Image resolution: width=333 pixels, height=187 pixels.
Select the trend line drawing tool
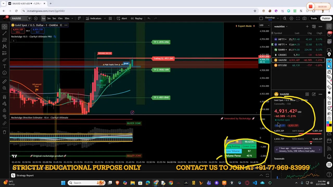pos(4,33)
